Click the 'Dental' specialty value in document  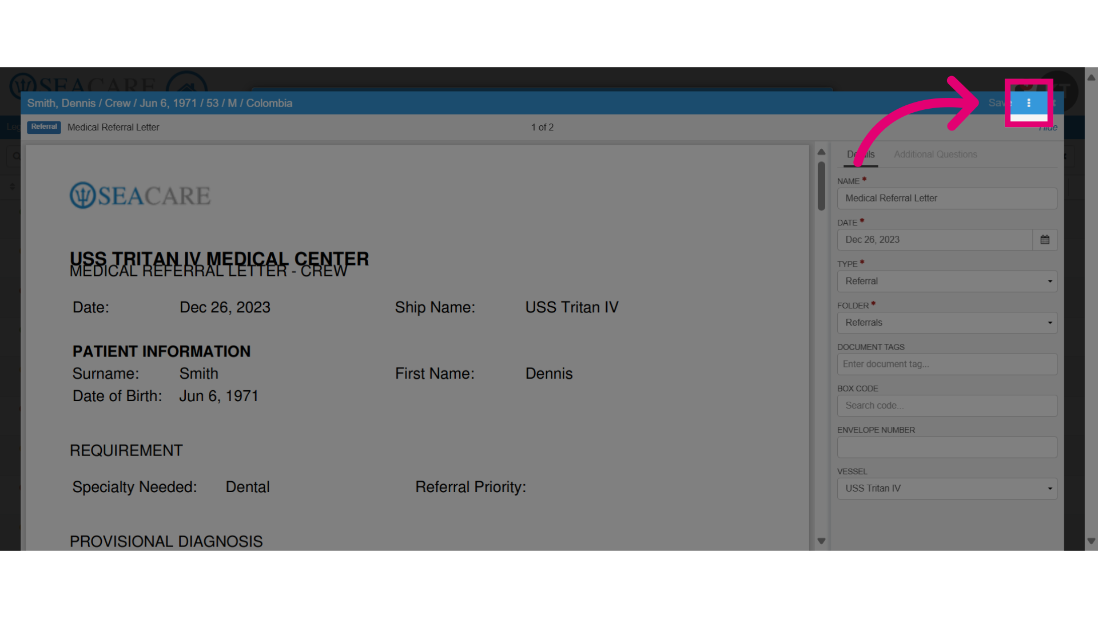coord(248,487)
